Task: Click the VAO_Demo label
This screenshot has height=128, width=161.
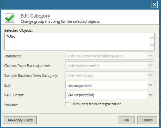Action: point(14,95)
